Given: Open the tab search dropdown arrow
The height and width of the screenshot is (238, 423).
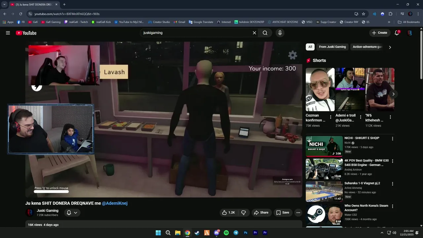Looking at the screenshot, I should coord(4,4).
